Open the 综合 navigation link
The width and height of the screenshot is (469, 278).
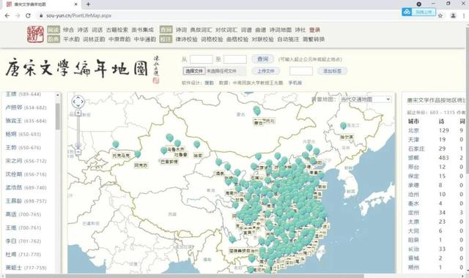68,29
